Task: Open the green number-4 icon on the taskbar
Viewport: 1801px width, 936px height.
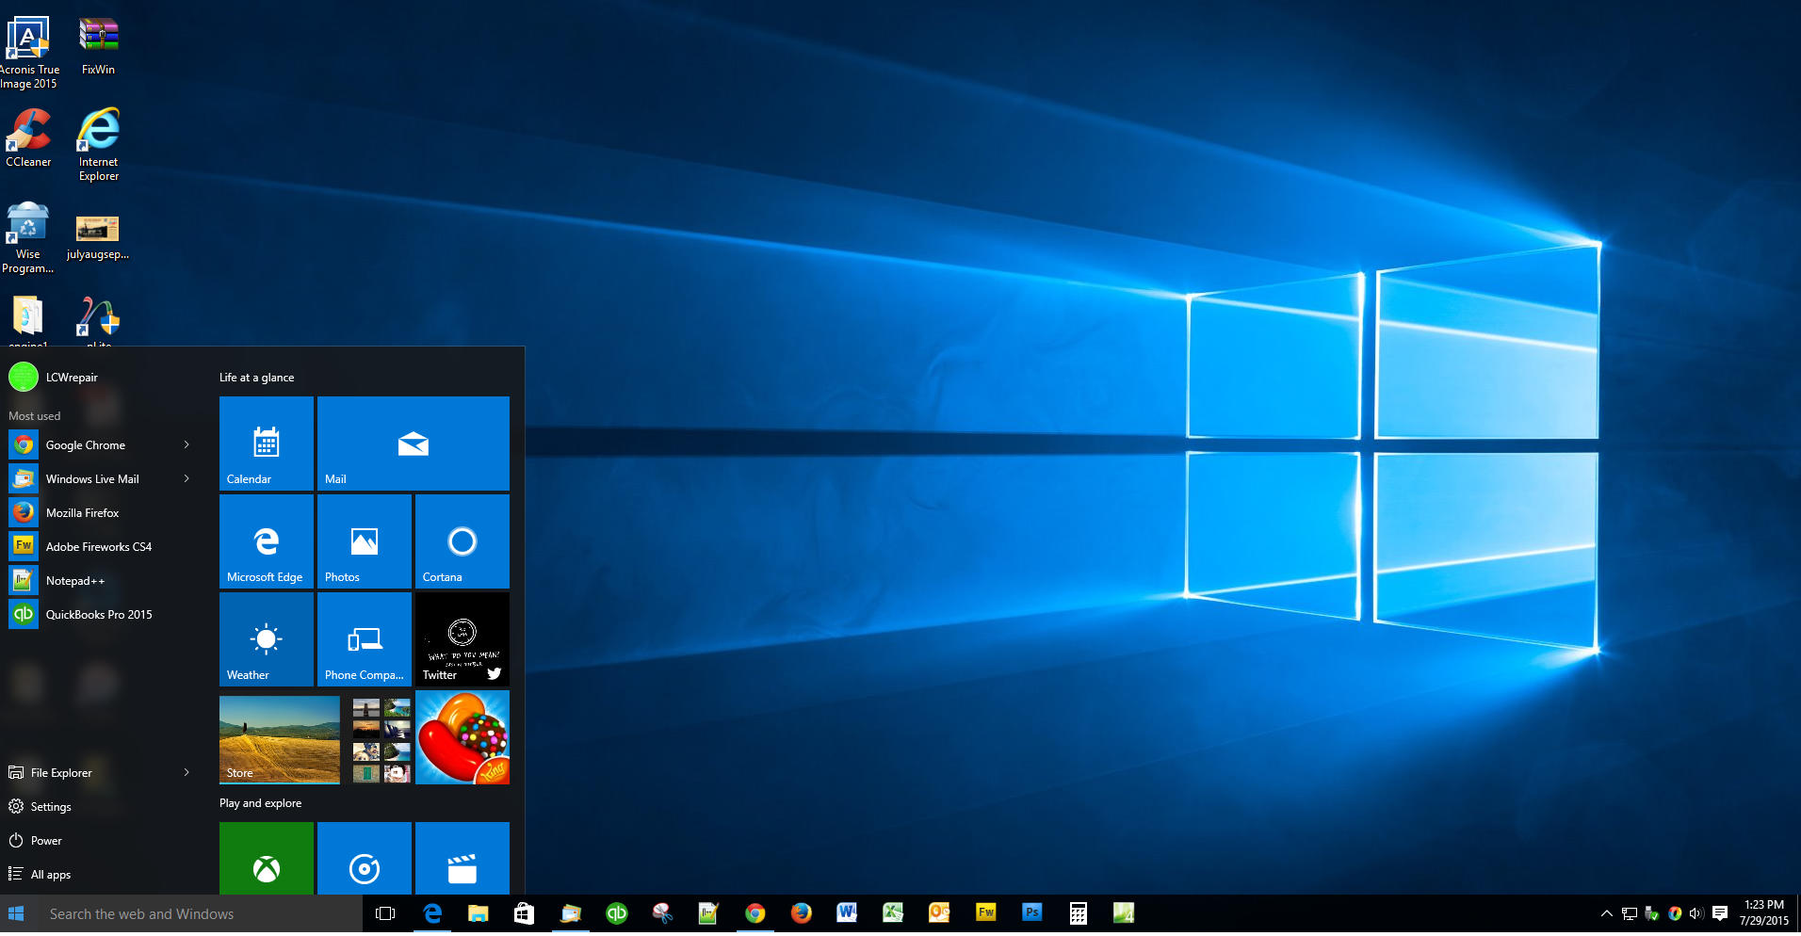Action: coord(1124,913)
